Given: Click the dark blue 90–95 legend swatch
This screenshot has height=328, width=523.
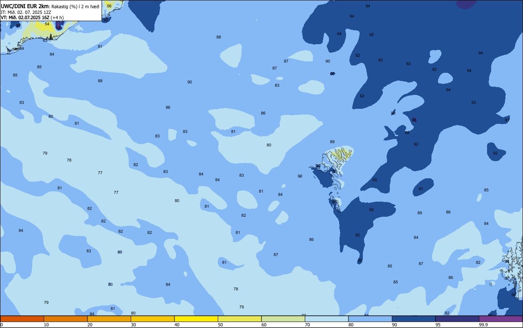Looking at the screenshot, I should (x=413, y=319).
